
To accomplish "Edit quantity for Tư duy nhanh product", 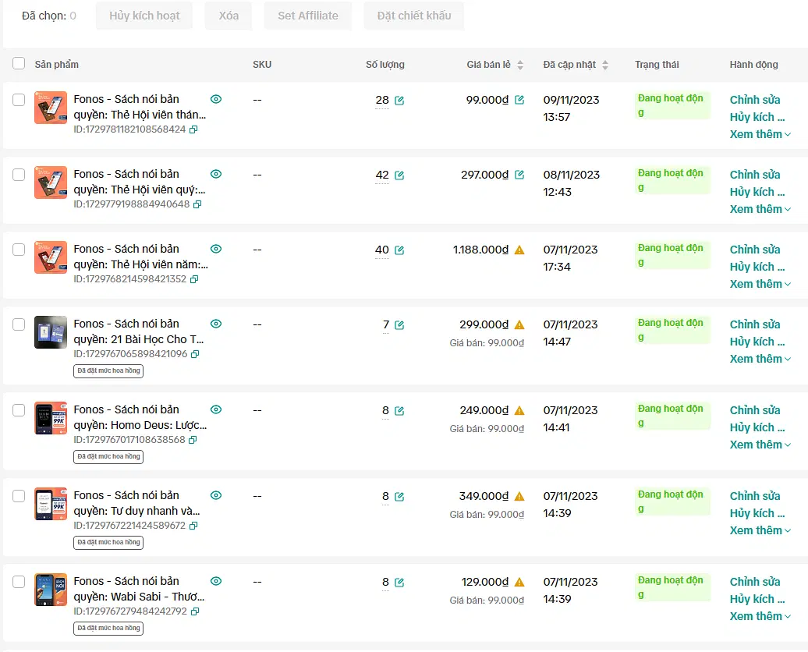I will (x=399, y=496).
